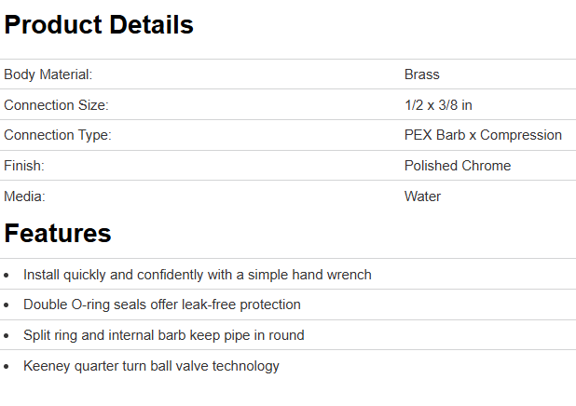
Task: Select the Body Material label
Action: (48, 74)
